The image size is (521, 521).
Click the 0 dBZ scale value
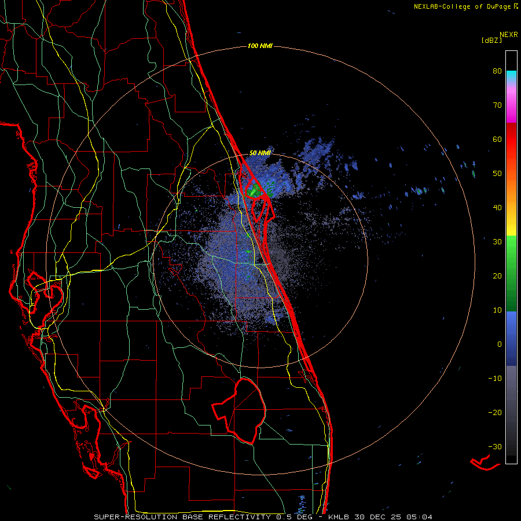click(500, 344)
